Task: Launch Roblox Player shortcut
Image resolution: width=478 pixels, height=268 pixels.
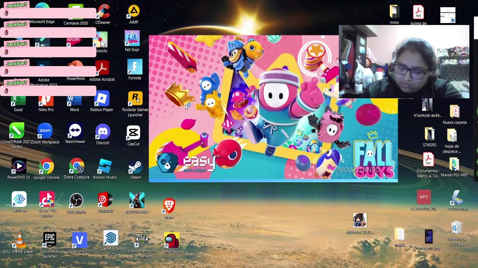Action: [102, 102]
